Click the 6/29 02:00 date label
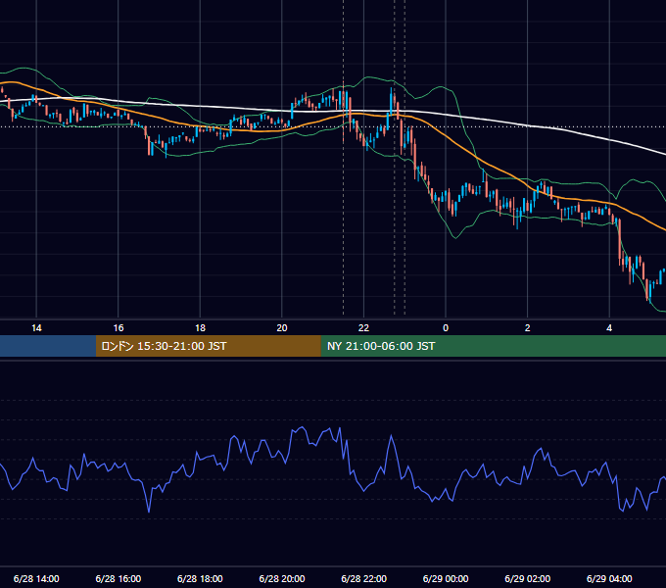The height and width of the screenshot is (588, 666). (x=528, y=578)
